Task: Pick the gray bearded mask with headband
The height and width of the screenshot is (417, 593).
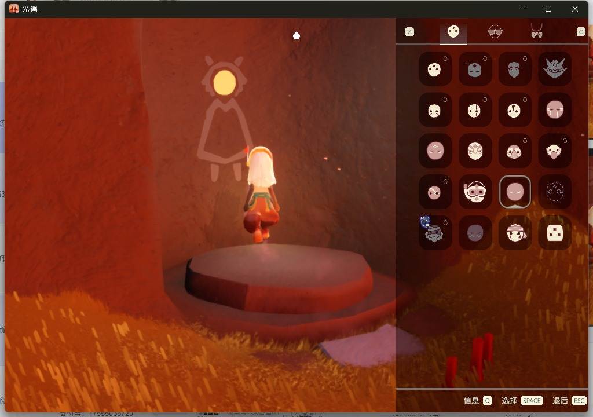Action: (435, 233)
